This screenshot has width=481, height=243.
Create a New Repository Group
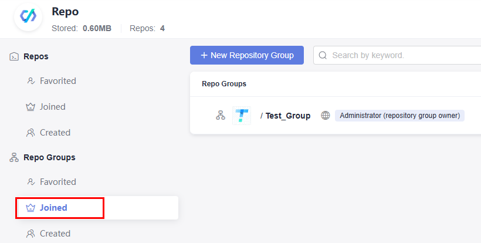[247, 55]
